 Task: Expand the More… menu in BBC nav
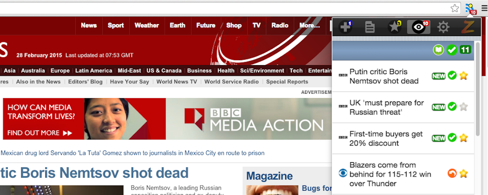pyautogui.click(x=310, y=26)
